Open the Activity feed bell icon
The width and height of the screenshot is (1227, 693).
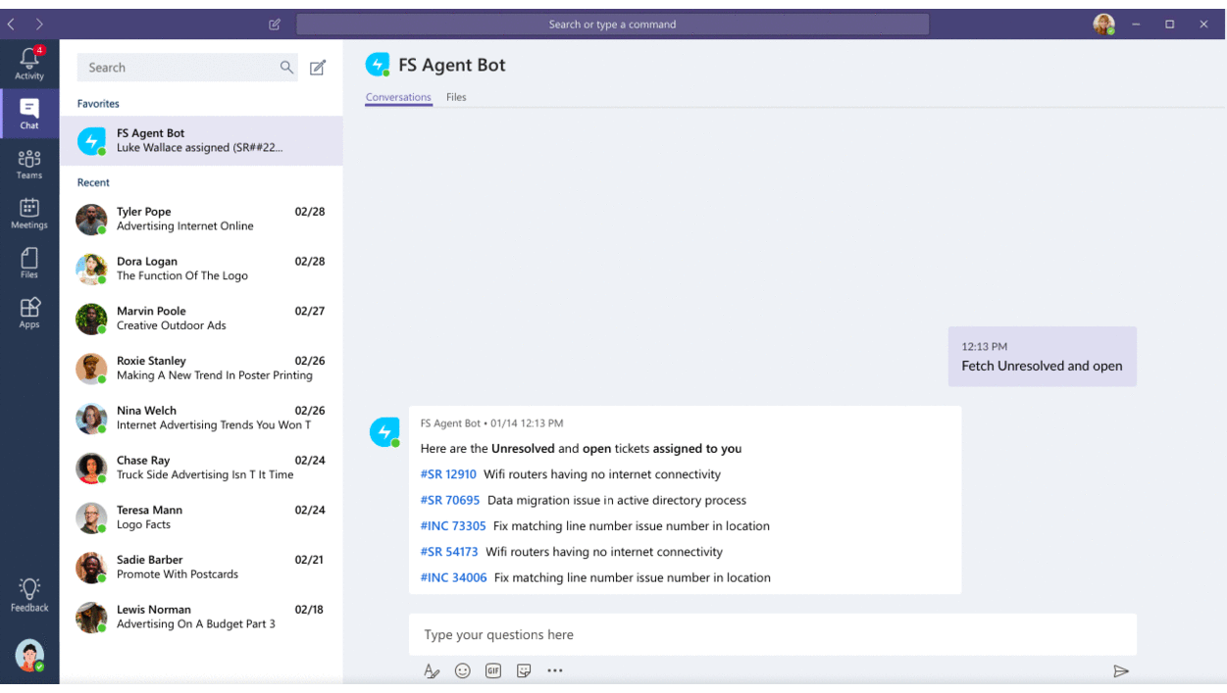click(x=29, y=60)
